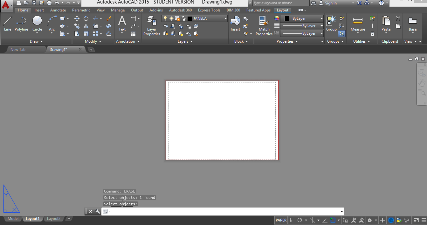The height and width of the screenshot is (225, 427).
Task: Expand the Modify panel
Action: click(x=93, y=41)
